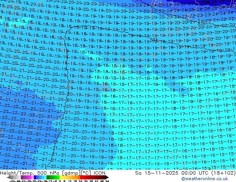The height and width of the screenshot is (182, 236).
Task: Click the date "Sa 15-11-2025"
Action: (x=157, y=173)
